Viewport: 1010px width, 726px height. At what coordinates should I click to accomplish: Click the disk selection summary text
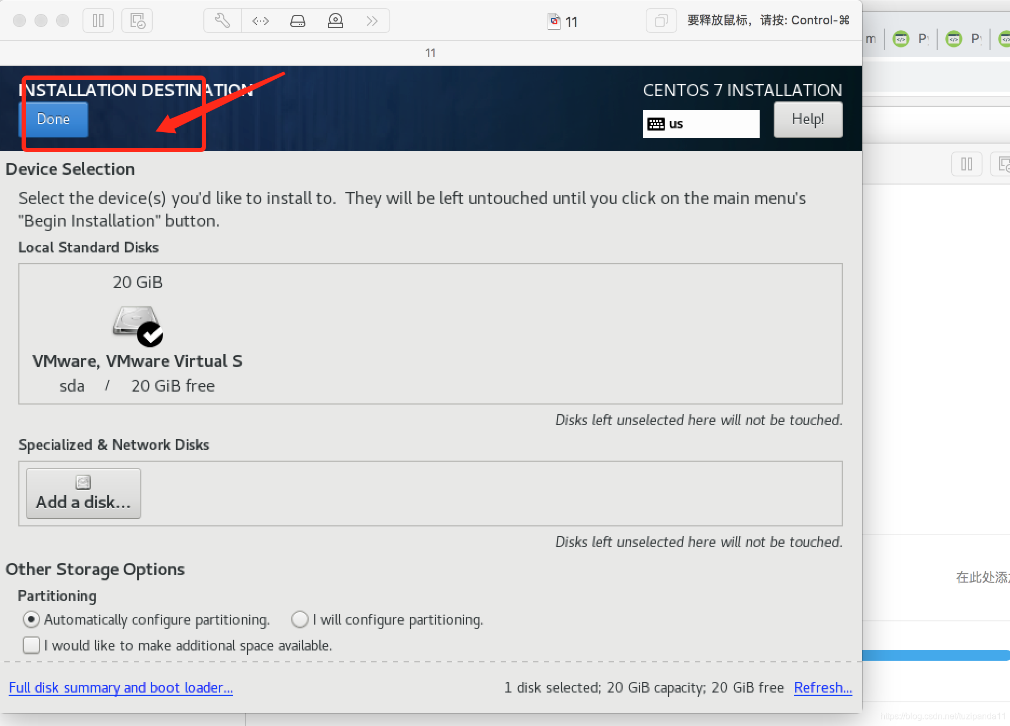tap(644, 688)
